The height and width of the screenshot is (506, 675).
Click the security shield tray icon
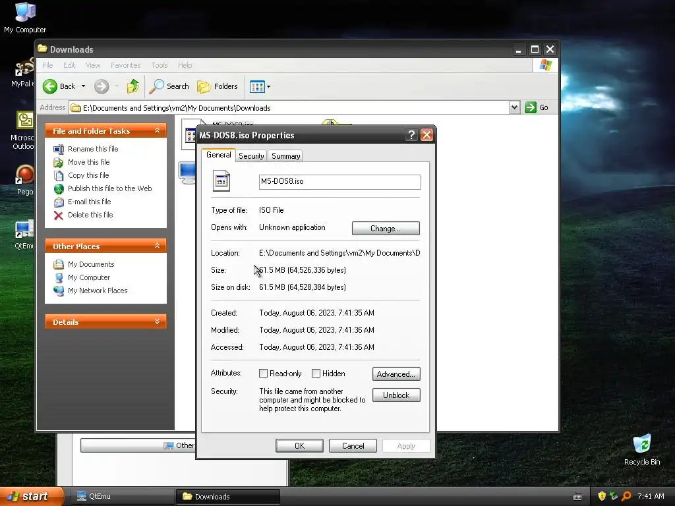602,496
